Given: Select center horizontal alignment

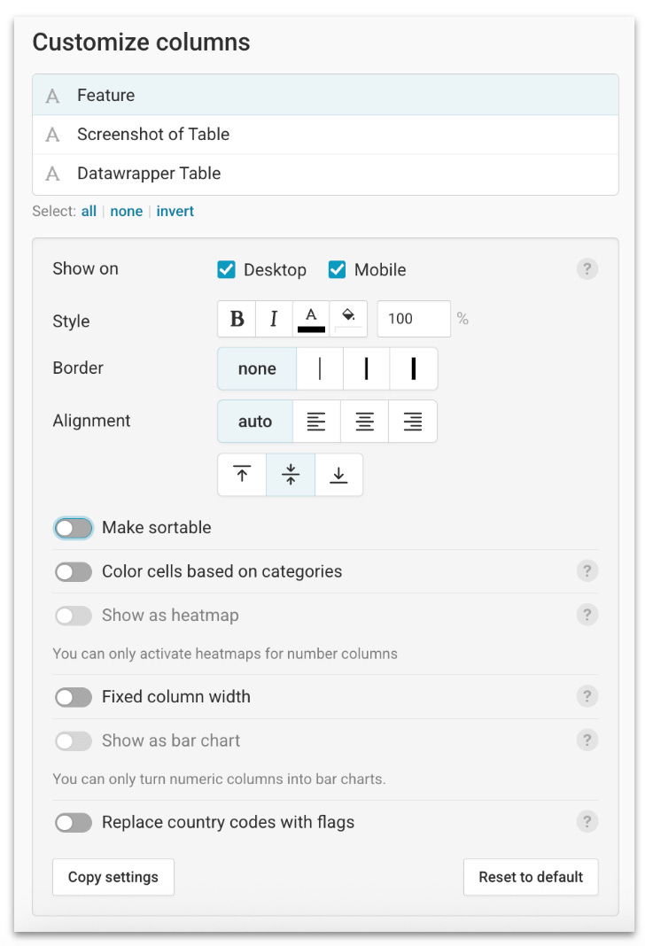Looking at the screenshot, I should coord(365,421).
